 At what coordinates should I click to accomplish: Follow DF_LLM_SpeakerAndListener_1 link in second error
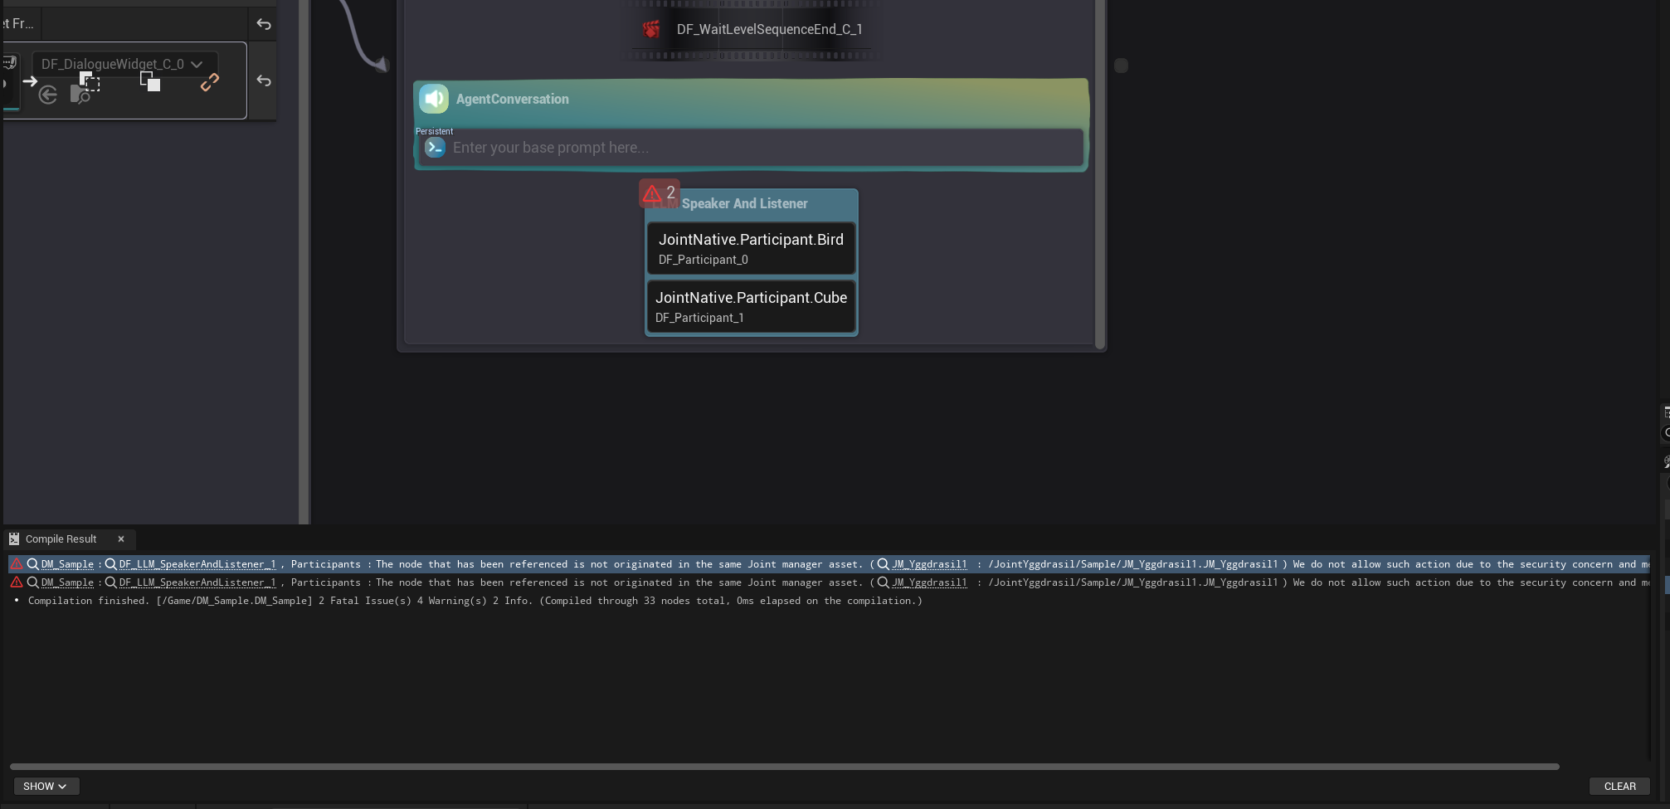click(197, 582)
